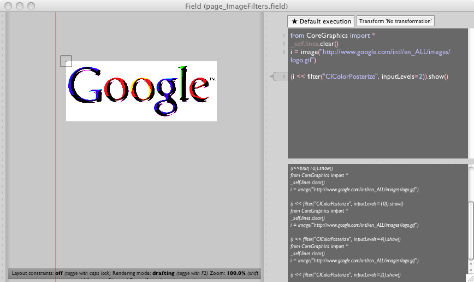Click the 'from CoreGraphics import *' line
The height and width of the screenshot is (282, 474).
point(333,35)
